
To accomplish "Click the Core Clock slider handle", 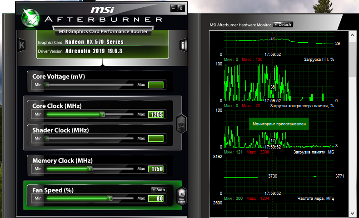I will 102,114.
